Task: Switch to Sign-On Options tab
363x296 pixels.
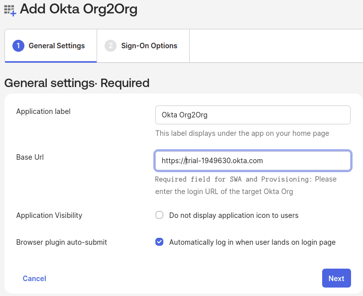Action: click(143, 46)
